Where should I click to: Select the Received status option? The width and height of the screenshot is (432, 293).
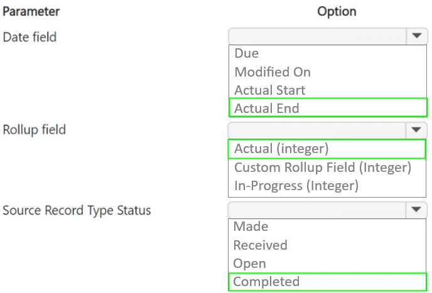click(x=260, y=245)
